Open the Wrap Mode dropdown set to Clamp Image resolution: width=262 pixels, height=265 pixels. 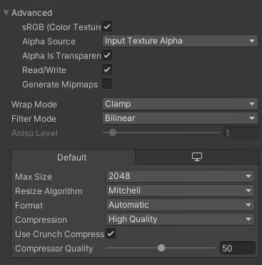click(x=180, y=104)
